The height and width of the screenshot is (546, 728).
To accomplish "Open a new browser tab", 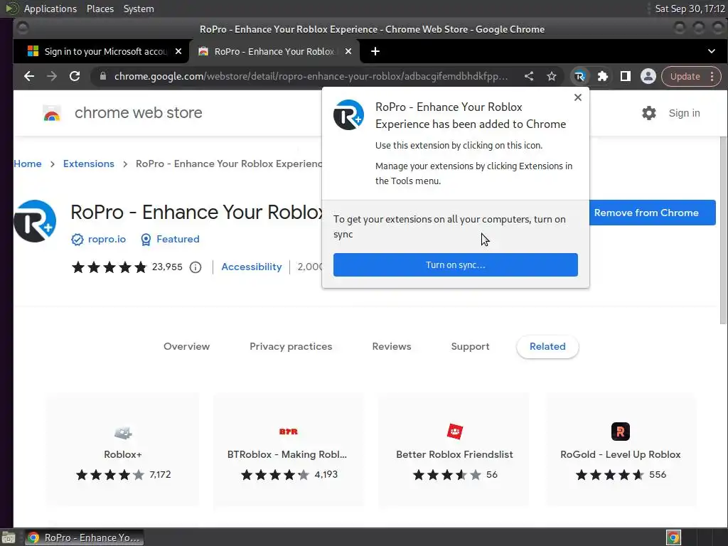I will [375, 51].
